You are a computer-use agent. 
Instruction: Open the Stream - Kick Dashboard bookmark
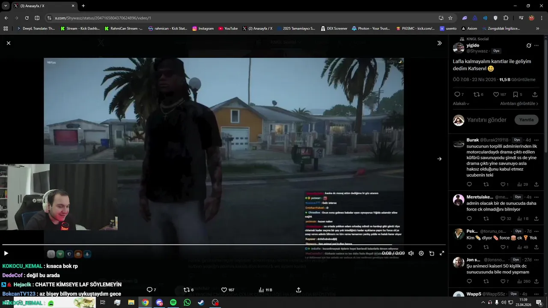click(x=80, y=29)
